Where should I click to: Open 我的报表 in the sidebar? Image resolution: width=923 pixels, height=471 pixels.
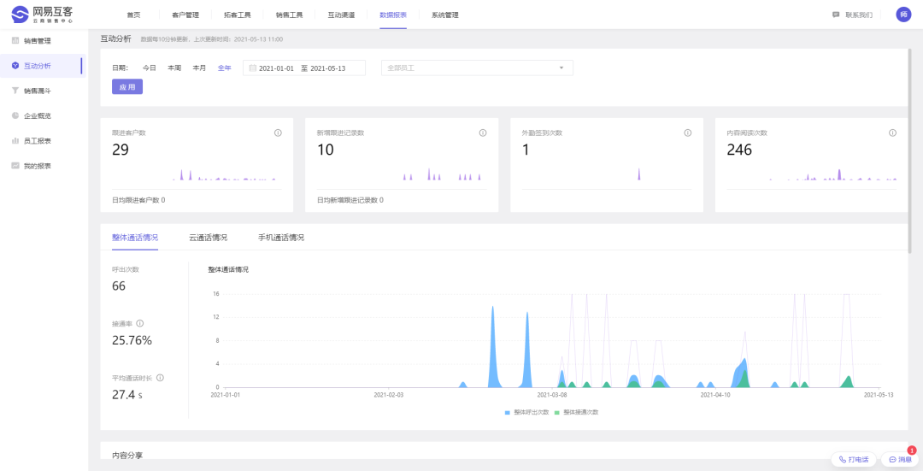point(37,165)
